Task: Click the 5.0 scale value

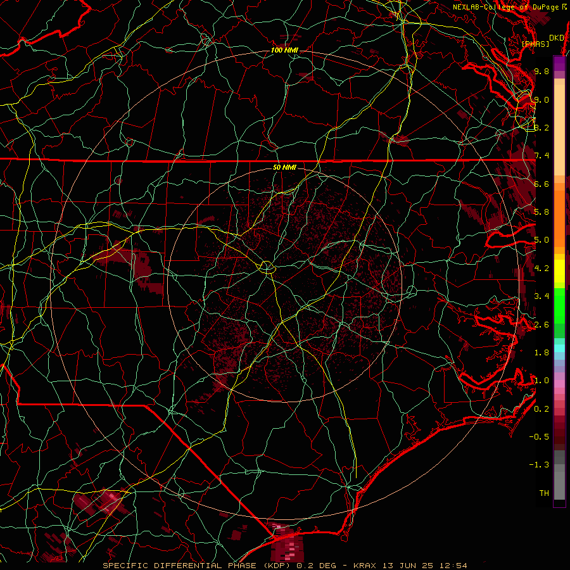Action: pyautogui.click(x=541, y=240)
